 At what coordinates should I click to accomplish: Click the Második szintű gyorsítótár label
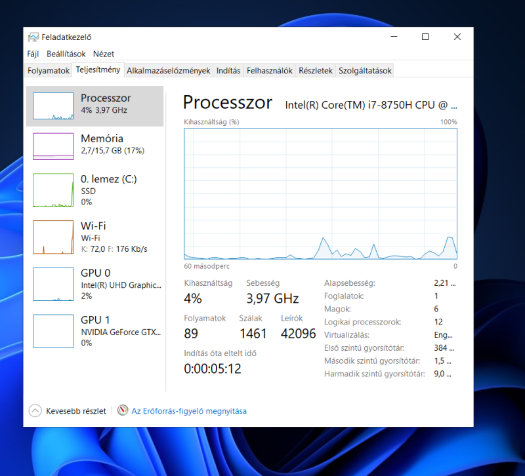[372, 361]
